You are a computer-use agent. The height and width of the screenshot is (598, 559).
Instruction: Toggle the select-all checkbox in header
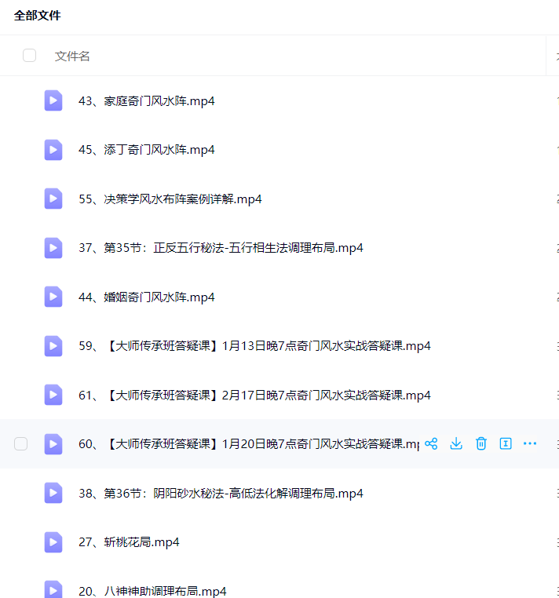(29, 56)
